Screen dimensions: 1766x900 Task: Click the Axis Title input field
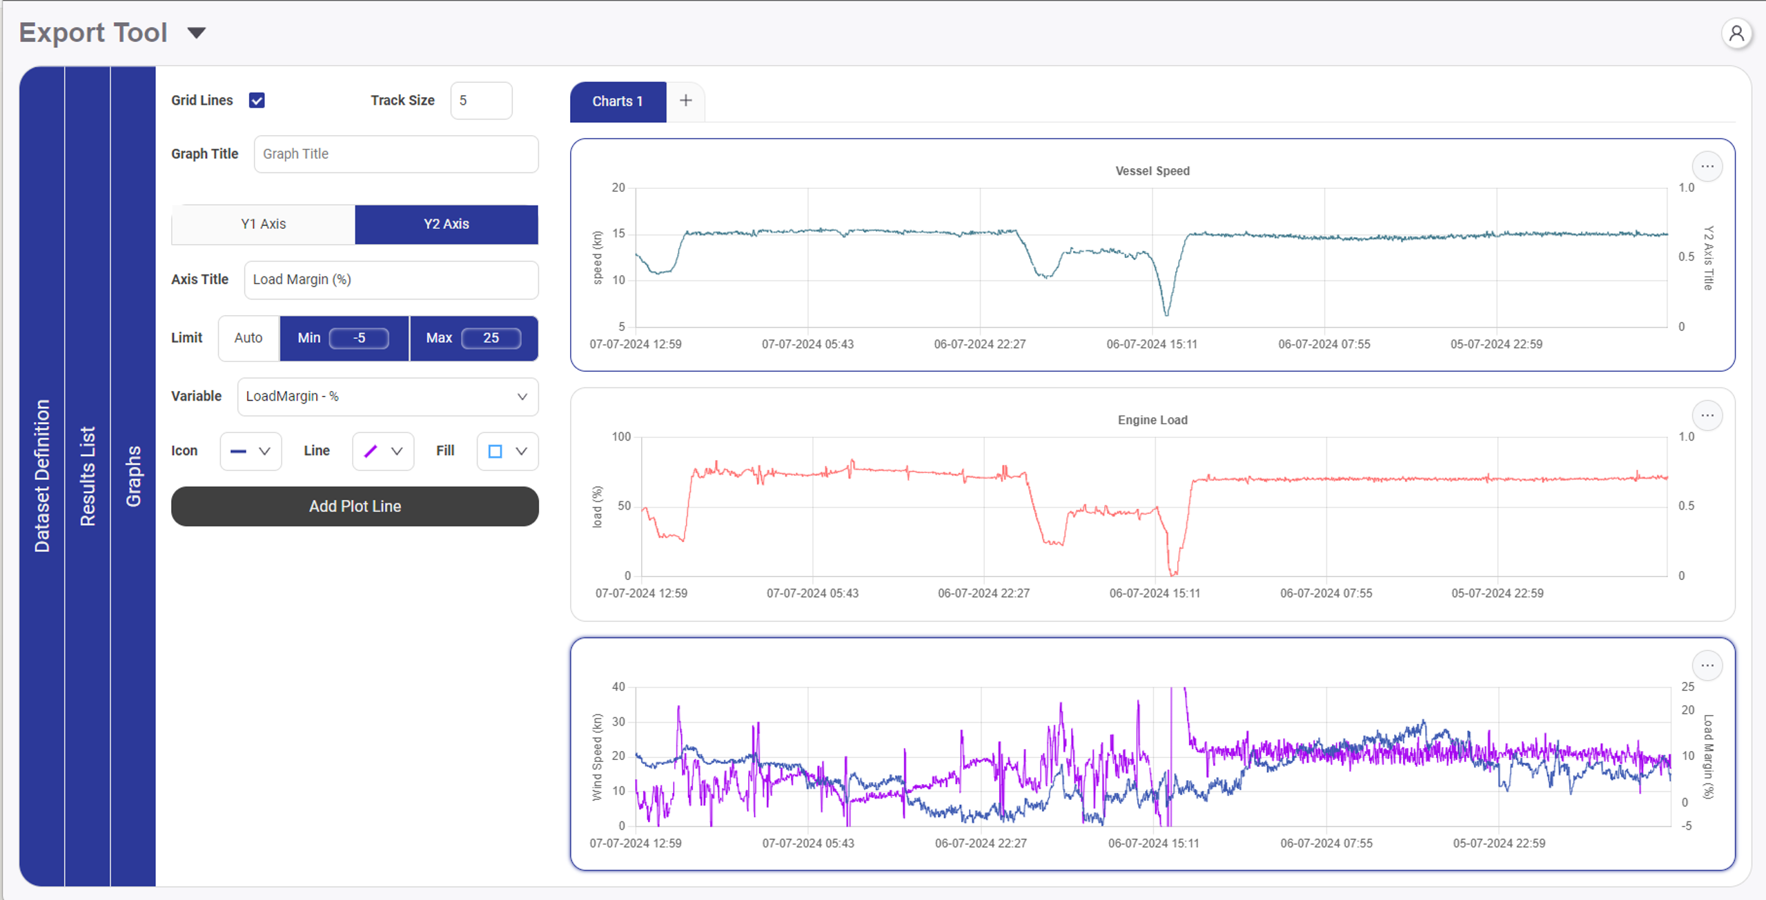(x=391, y=280)
